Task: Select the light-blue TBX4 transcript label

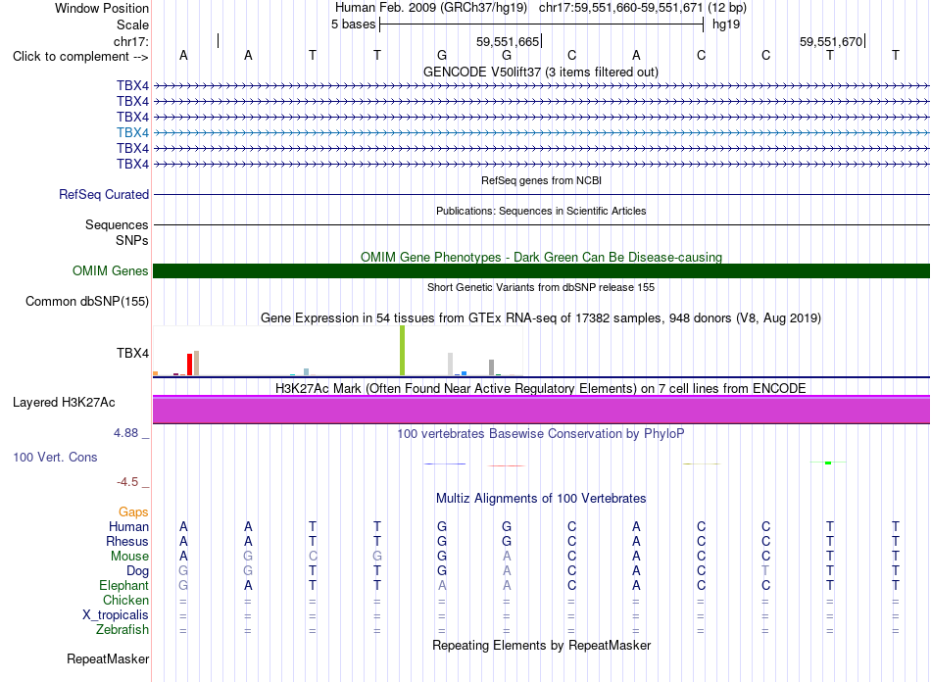Action: pos(132,132)
